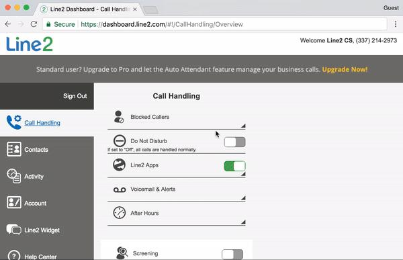Open the browser three-dot menu
Image resolution: width=403 pixels, height=260 pixels.
point(396,24)
